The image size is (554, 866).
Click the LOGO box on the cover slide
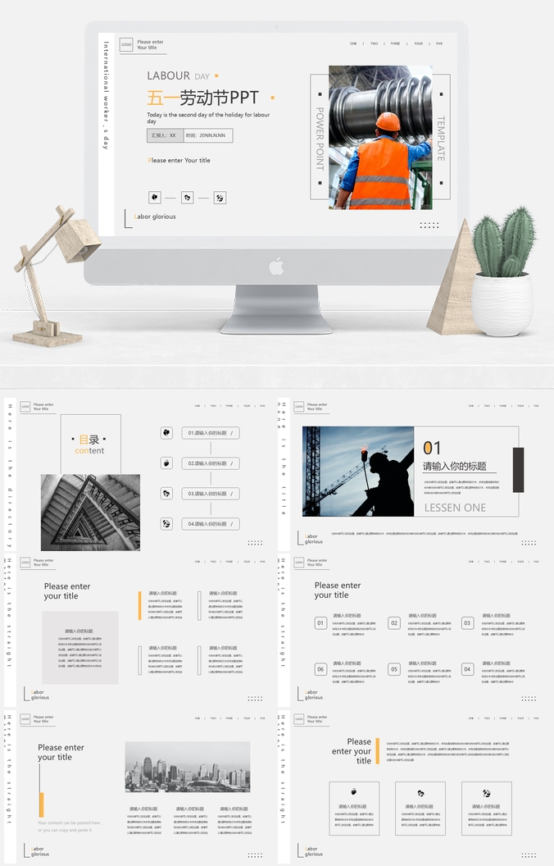126,45
